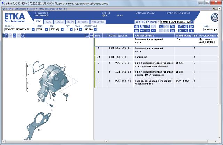Click the four-arrow move icon above illustration
Screen dimensions: 223x145
91,36
